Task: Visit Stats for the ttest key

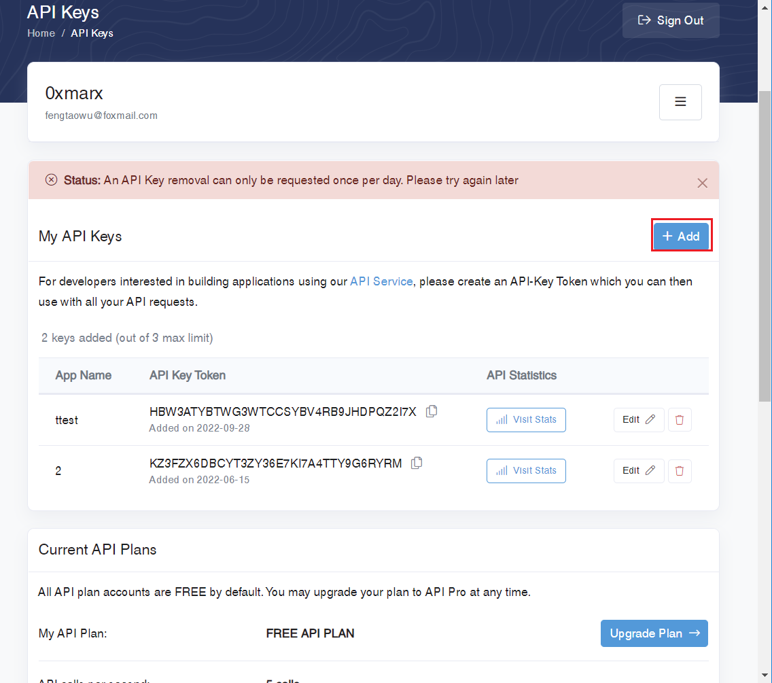Action: 526,420
